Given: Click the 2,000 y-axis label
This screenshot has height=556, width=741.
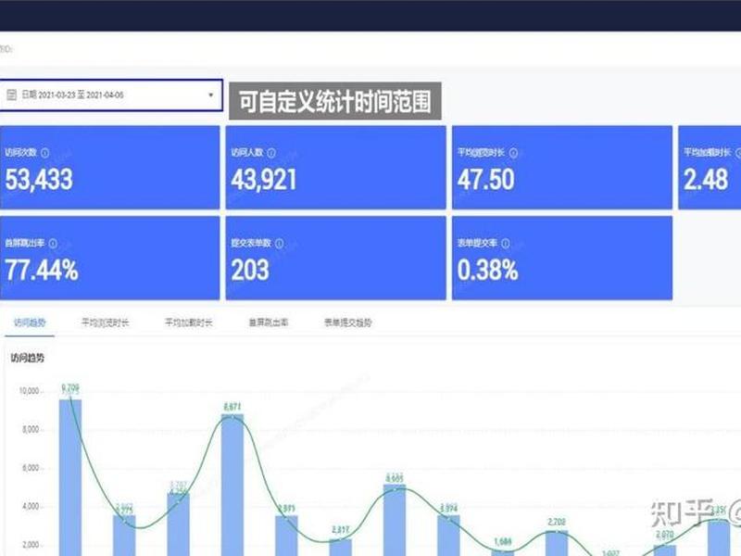Looking at the screenshot, I should point(31,545).
